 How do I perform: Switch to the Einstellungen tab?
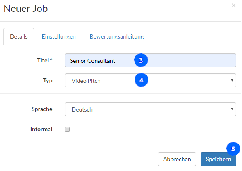[x=59, y=36]
